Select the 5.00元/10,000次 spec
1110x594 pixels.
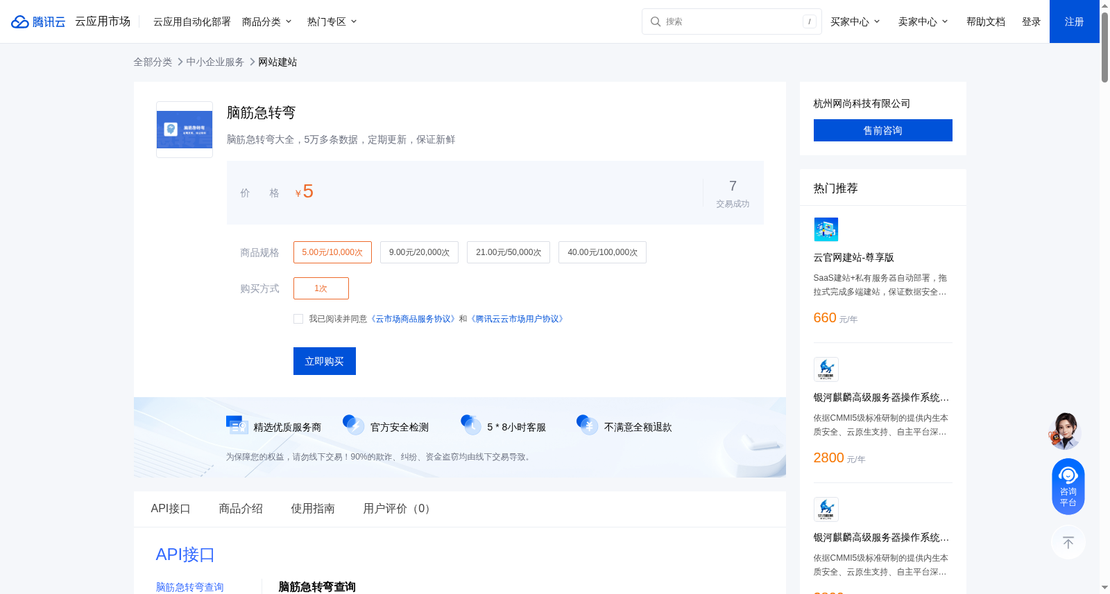[332, 252]
